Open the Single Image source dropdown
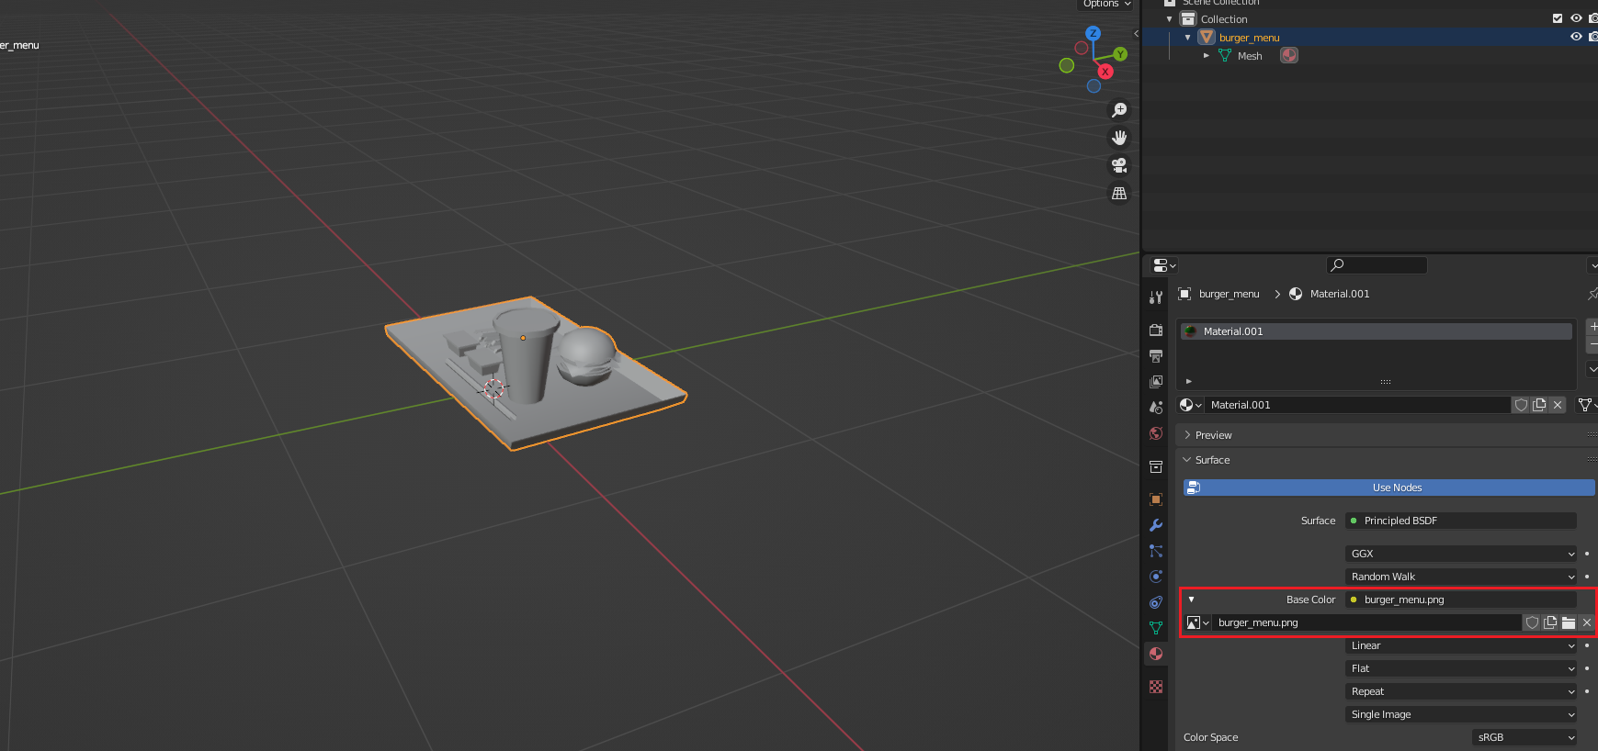The width and height of the screenshot is (1598, 751). click(1461, 714)
